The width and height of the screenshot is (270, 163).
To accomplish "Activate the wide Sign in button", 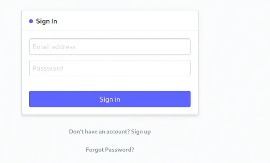I will pos(110,99).
